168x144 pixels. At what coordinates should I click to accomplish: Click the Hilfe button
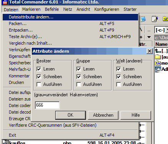tap(136, 115)
